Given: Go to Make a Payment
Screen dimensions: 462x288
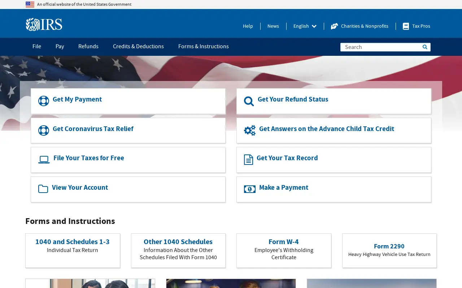Looking at the screenshot, I should point(334,189).
